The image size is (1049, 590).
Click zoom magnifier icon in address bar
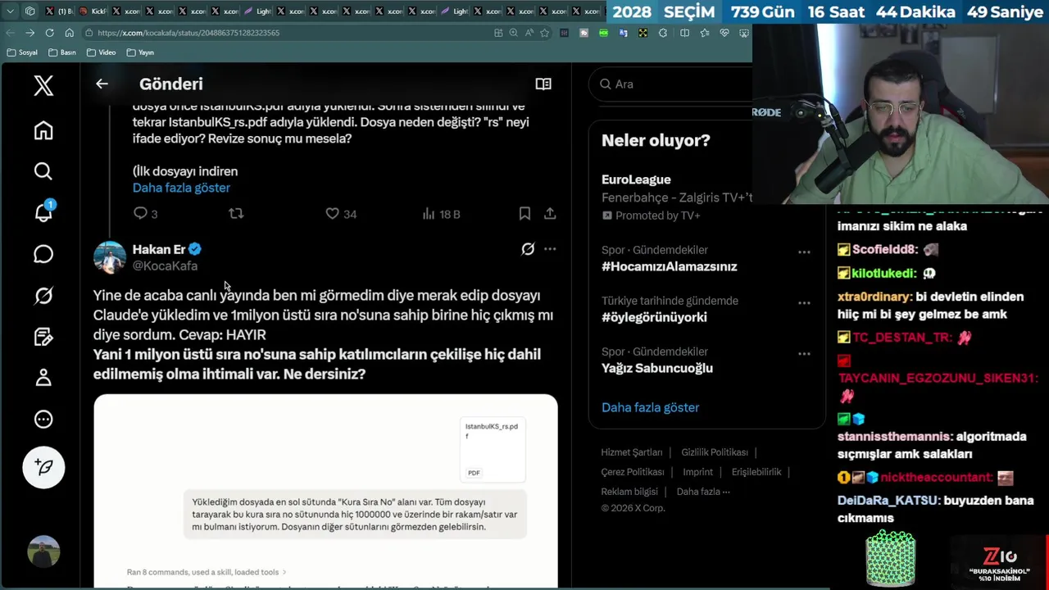coord(514,33)
